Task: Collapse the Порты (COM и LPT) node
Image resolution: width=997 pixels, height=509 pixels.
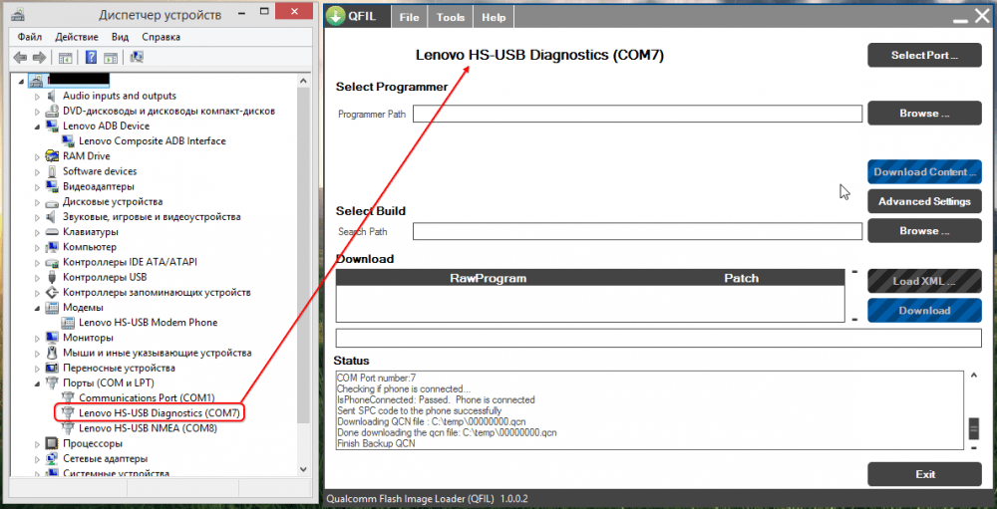Action: click(38, 383)
